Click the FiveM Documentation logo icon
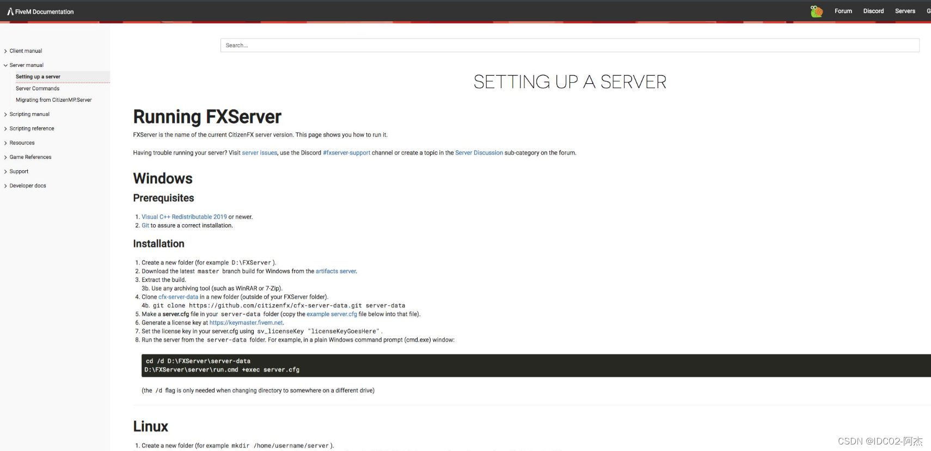This screenshot has width=931, height=451. click(10, 11)
